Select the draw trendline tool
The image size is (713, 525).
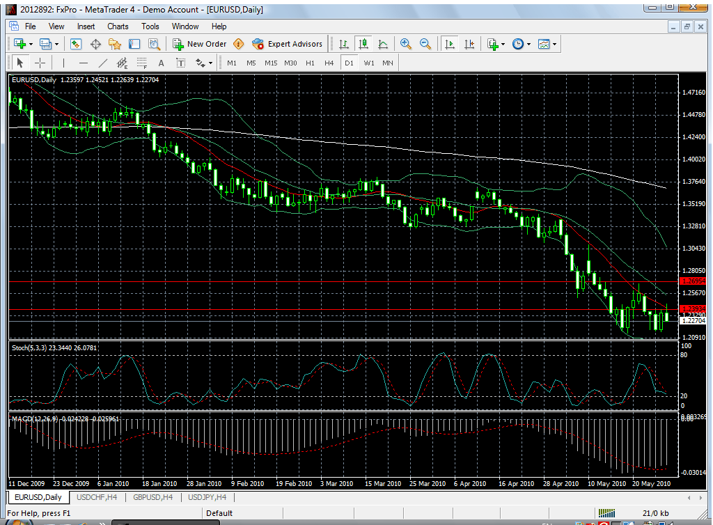[103, 63]
